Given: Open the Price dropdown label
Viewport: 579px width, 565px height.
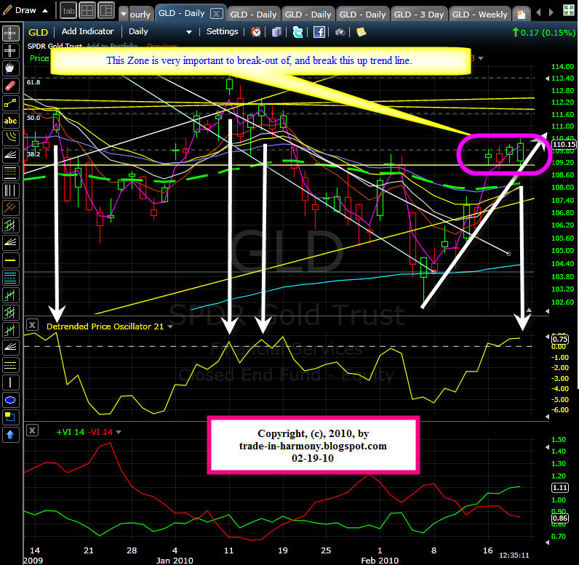Looking at the screenshot, I should point(39,58).
